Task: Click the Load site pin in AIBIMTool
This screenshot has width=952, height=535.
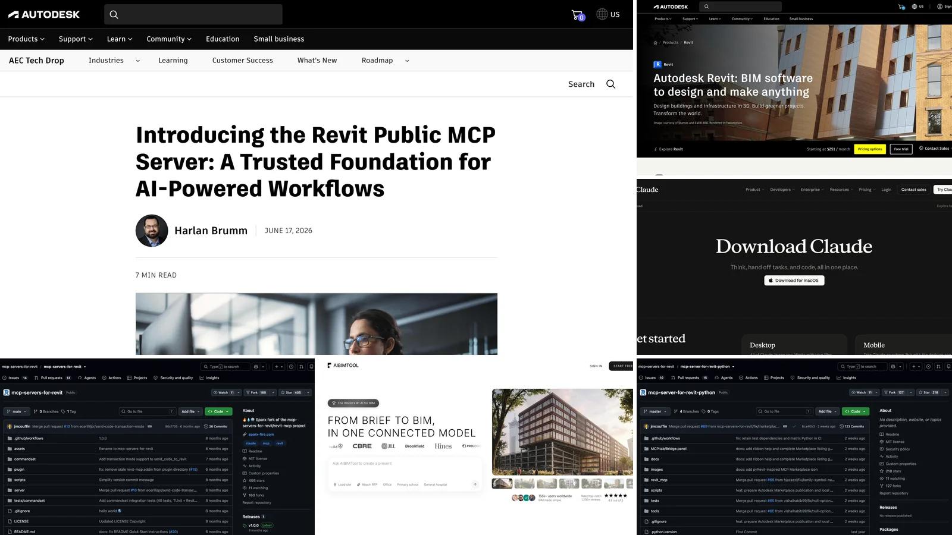Action: point(335,484)
